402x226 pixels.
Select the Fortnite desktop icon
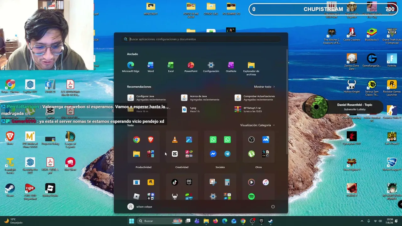coord(392,61)
